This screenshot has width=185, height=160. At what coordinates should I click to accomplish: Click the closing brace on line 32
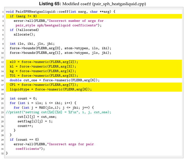pyautogui.click(x=7, y=153)
